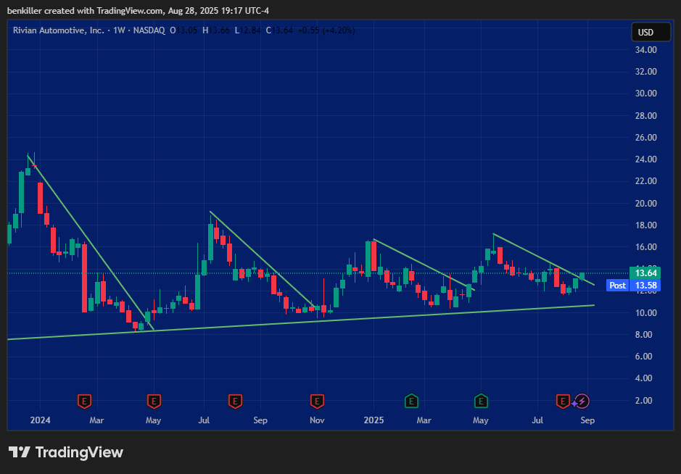Open red earnings E marker at Nov
The image size is (681, 474).
click(x=317, y=401)
